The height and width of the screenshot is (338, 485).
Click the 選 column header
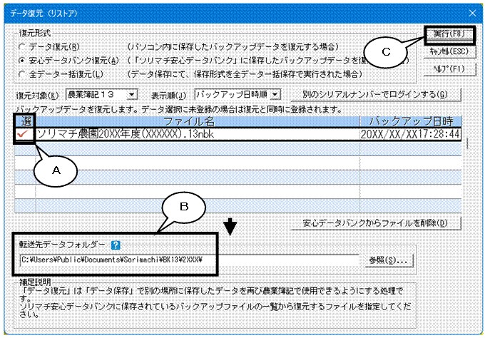pyautogui.click(x=25, y=121)
